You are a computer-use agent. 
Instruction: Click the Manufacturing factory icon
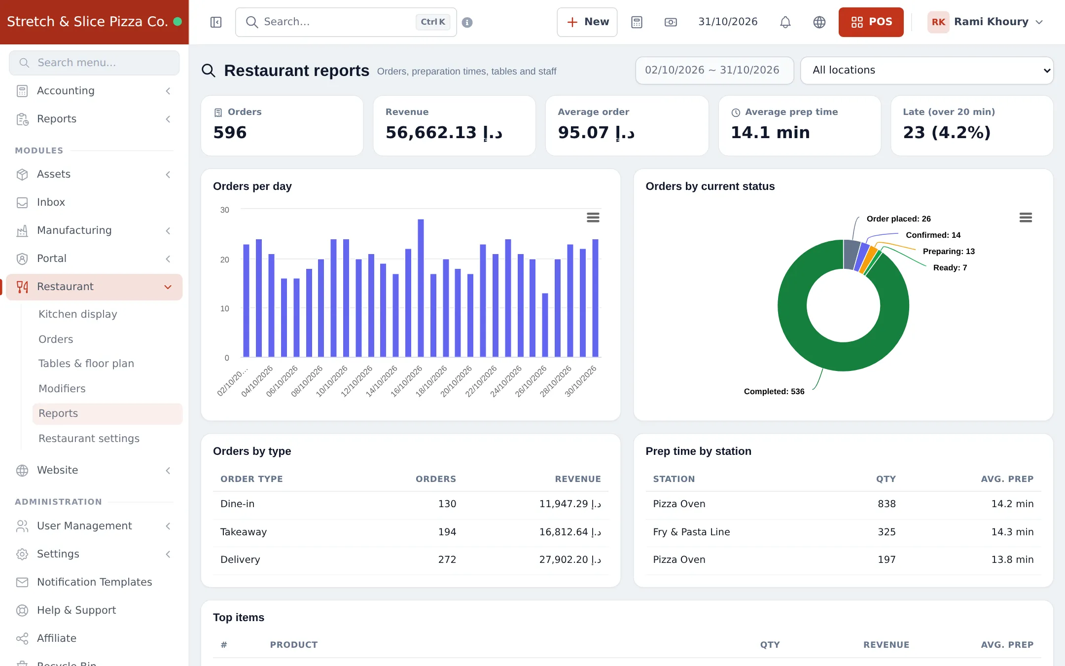22,230
